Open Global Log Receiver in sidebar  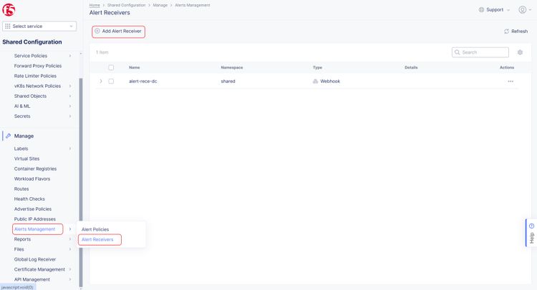pyautogui.click(x=35, y=259)
